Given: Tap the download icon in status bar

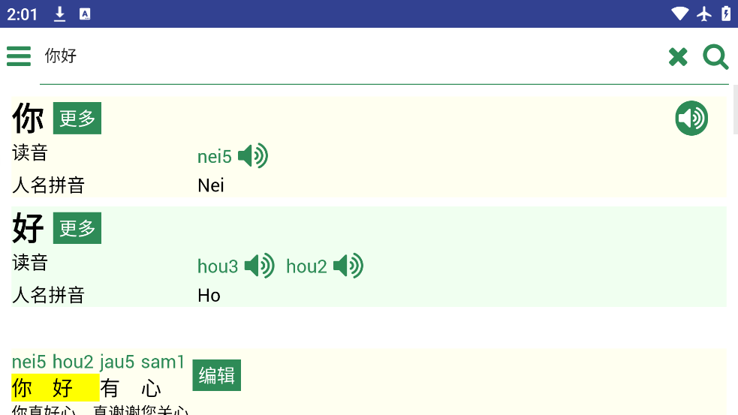Looking at the screenshot, I should click(x=60, y=14).
